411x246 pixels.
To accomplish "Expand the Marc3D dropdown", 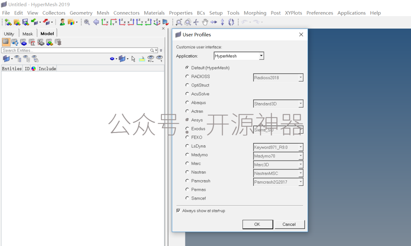I will 278,165.
